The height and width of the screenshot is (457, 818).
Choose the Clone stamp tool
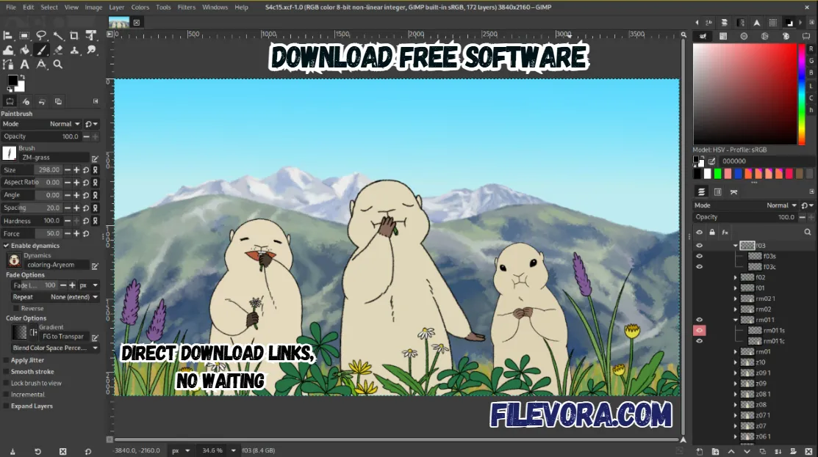click(74, 50)
